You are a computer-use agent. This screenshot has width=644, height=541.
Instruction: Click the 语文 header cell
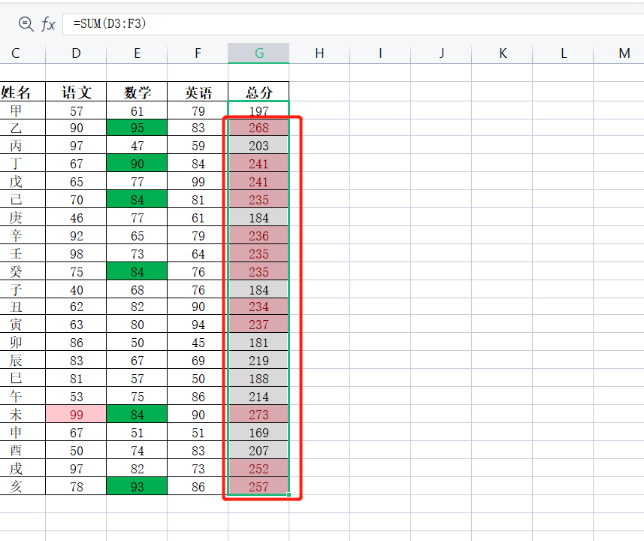(76, 92)
